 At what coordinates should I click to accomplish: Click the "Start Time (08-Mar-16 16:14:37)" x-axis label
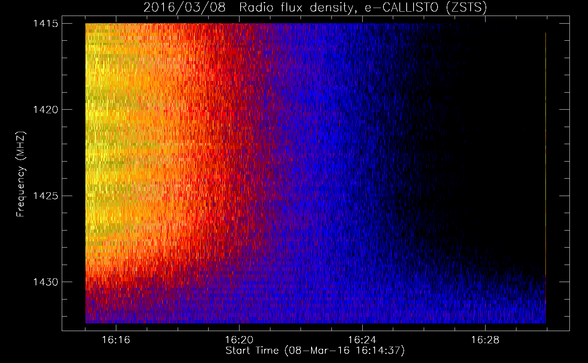coord(315,351)
